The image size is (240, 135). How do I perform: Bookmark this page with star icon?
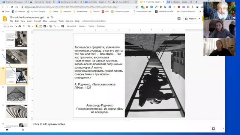pyautogui.click(x=136, y=7)
